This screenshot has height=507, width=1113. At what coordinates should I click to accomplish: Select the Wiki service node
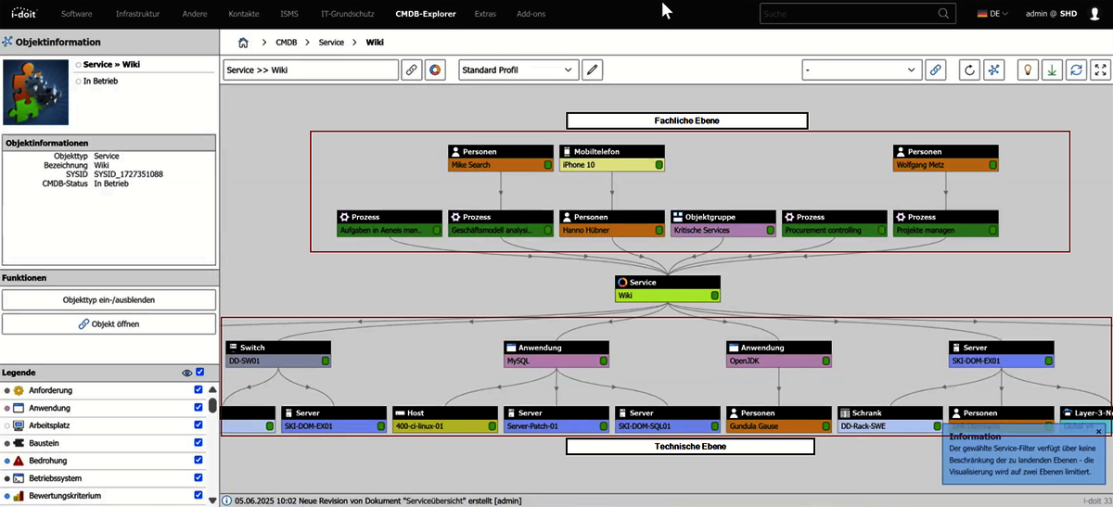(x=668, y=289)
